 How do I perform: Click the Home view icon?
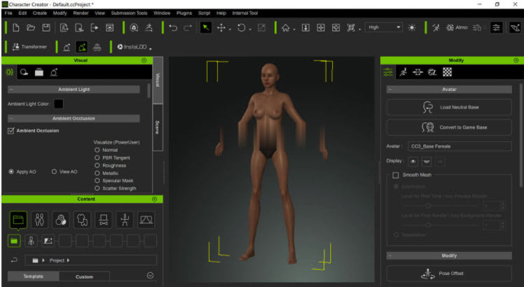(285, 27)
